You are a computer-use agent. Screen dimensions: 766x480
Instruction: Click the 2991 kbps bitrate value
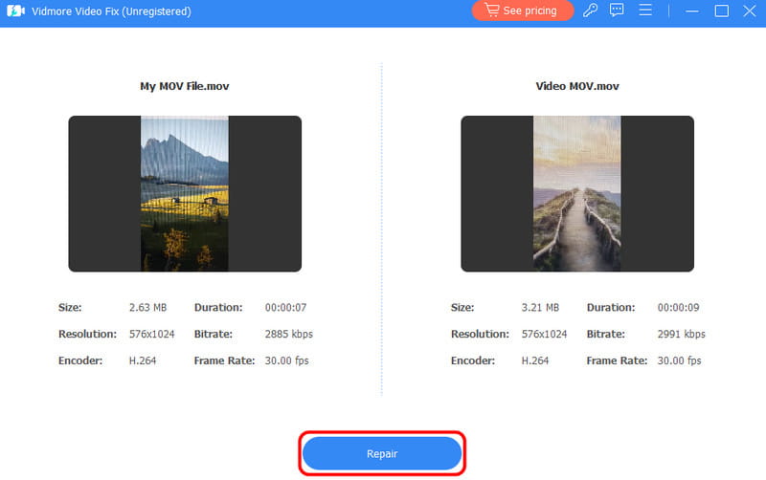point(681,335)
